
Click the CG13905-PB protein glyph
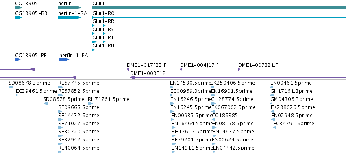pyautogui.click(x=18, y=60)
